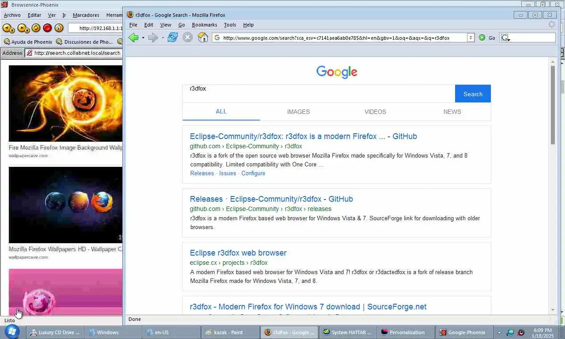Click the gray Stop icon in Firefox
Image resolution: width=565 pixels, height=339 pixels.
click(x=188, y=38)
